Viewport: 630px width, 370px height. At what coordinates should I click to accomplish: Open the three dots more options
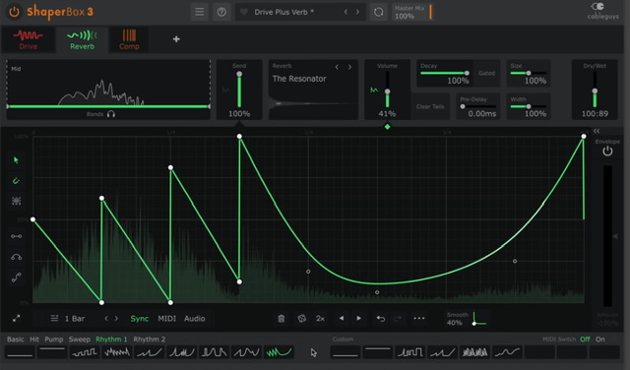pos(419,319)
